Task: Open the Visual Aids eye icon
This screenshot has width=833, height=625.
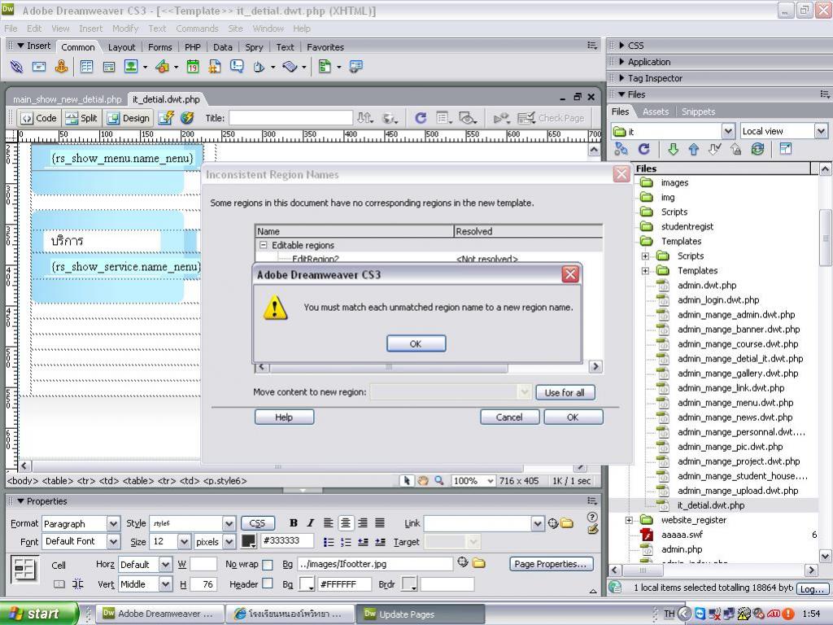Action: click(x=468, y=118)
